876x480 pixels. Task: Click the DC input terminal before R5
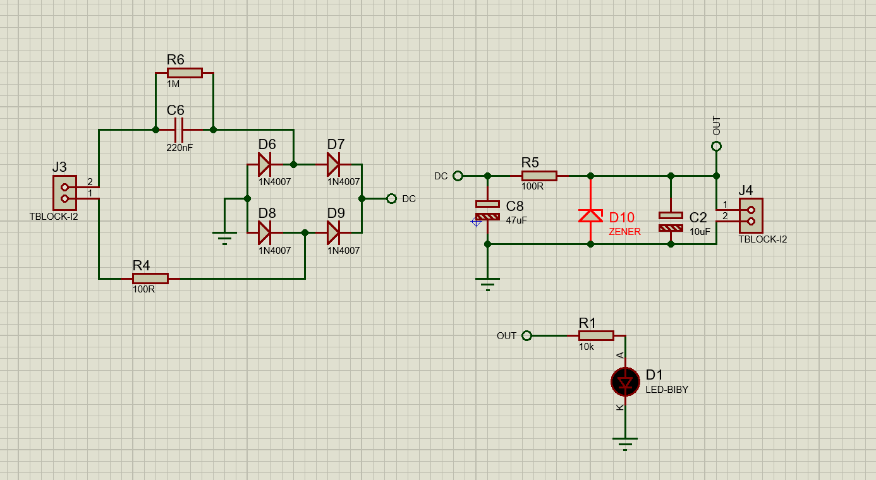click(x=458, y=176)
